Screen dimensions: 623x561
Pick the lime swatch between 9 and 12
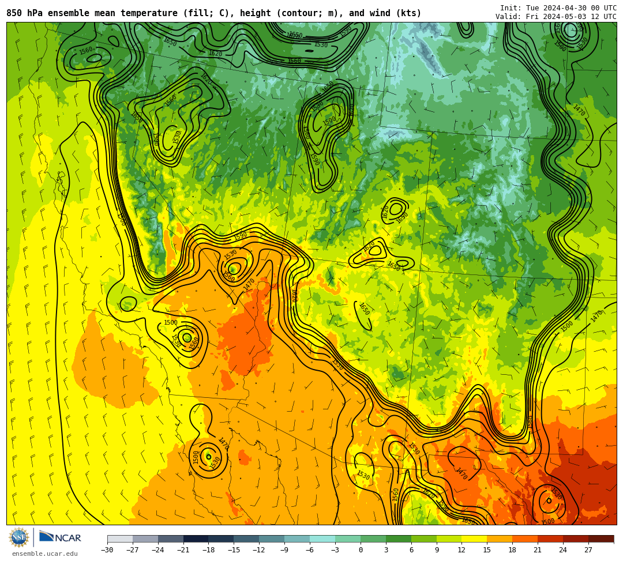coord(449,539)
